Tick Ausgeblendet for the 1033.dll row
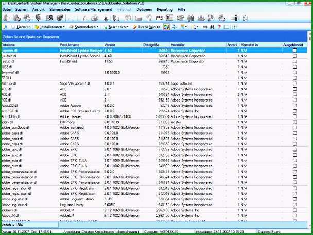The height and width of the screenshot is (235, 313). 294,67
